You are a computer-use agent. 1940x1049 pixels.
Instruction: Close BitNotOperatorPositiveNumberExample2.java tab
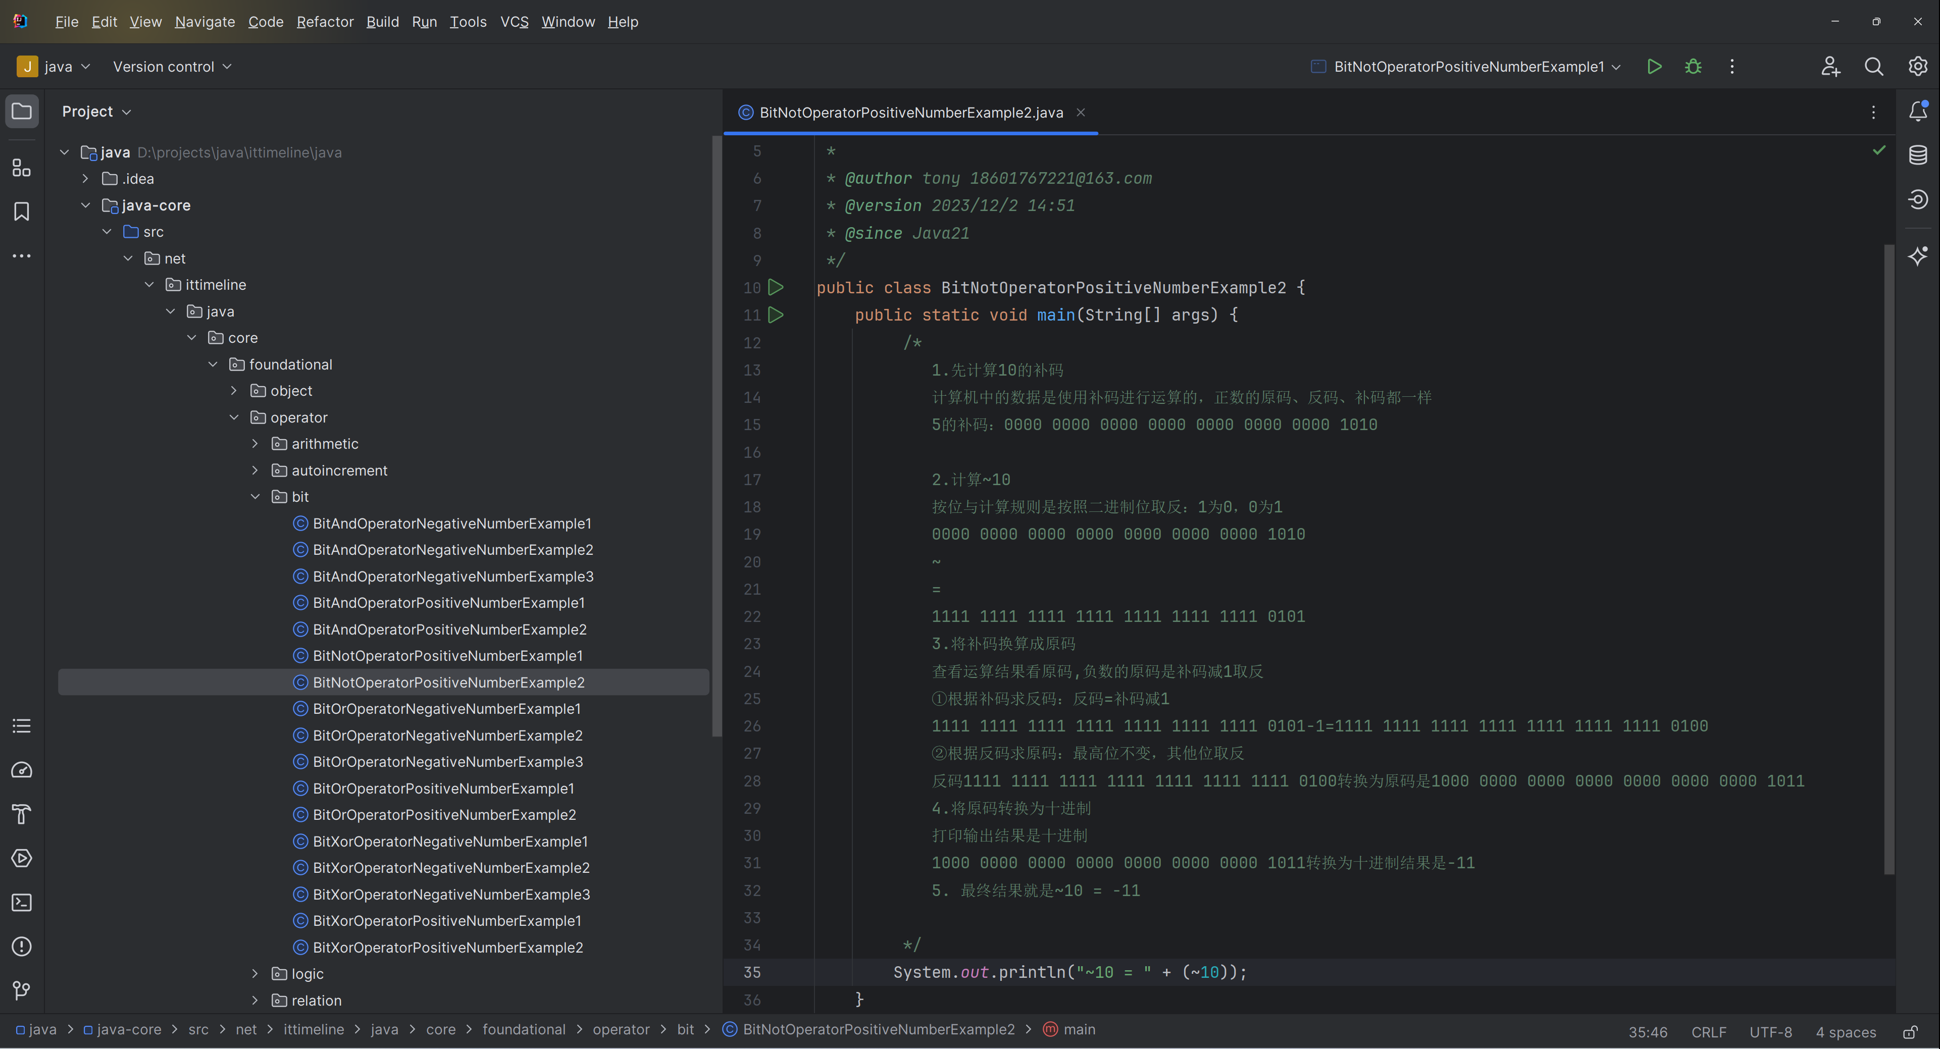click(x=1081, y=112)
